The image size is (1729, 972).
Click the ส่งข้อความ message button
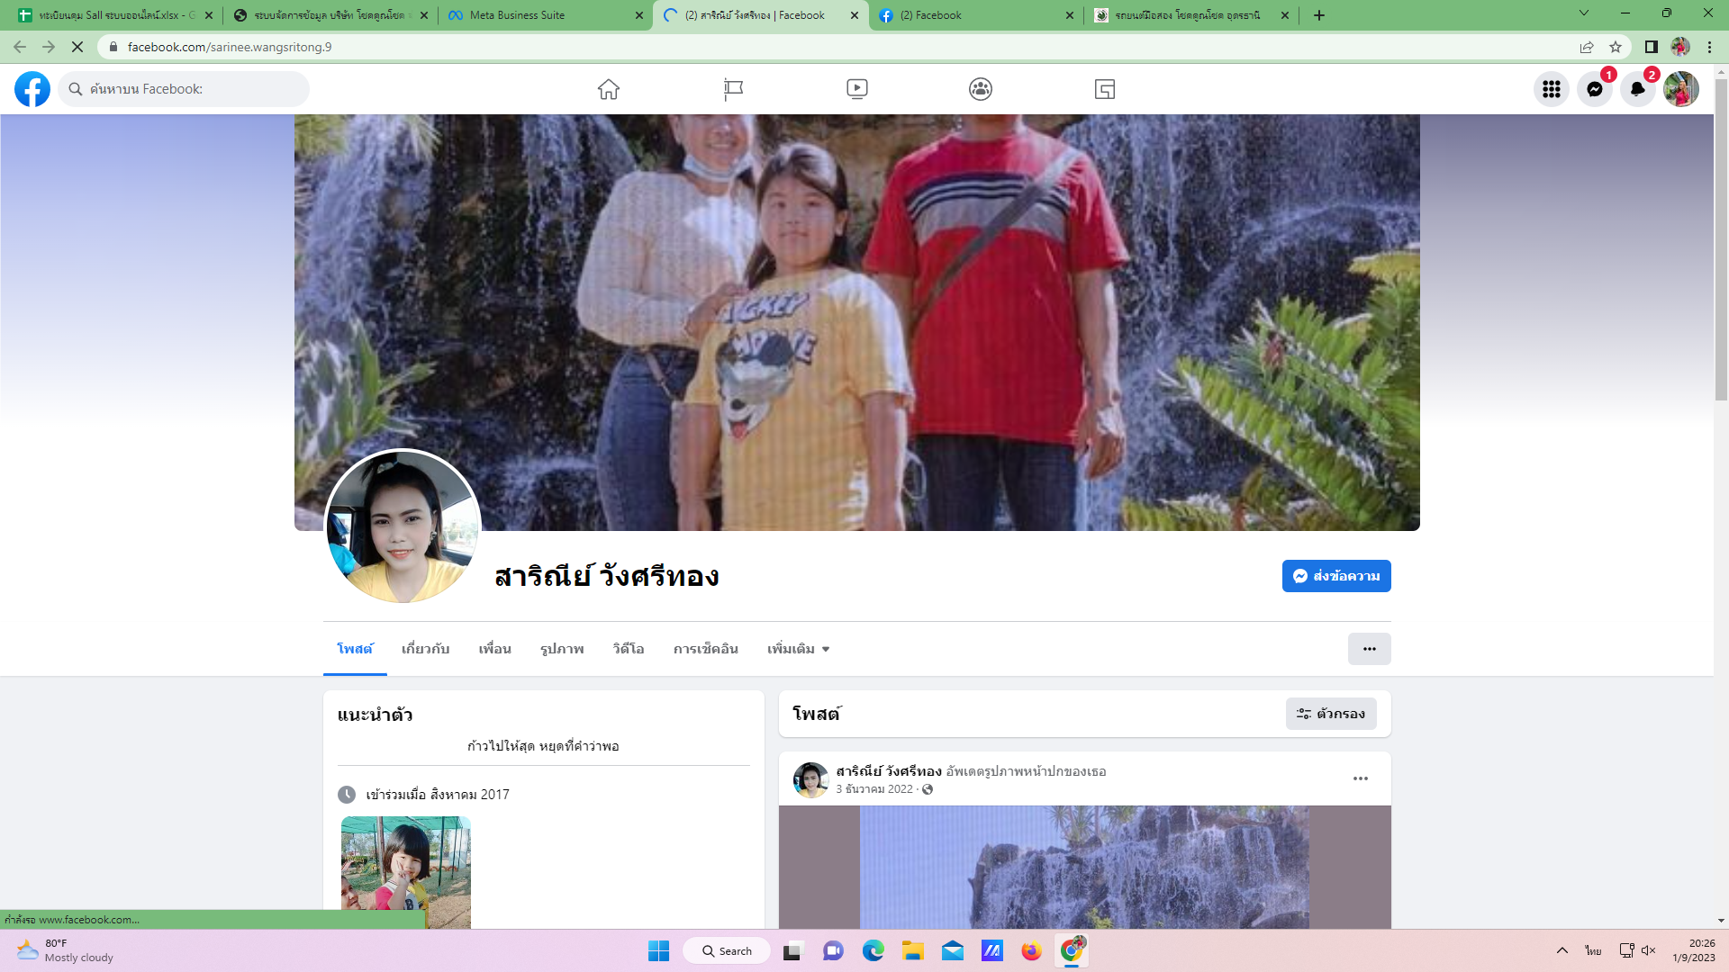click(1336, 576)
